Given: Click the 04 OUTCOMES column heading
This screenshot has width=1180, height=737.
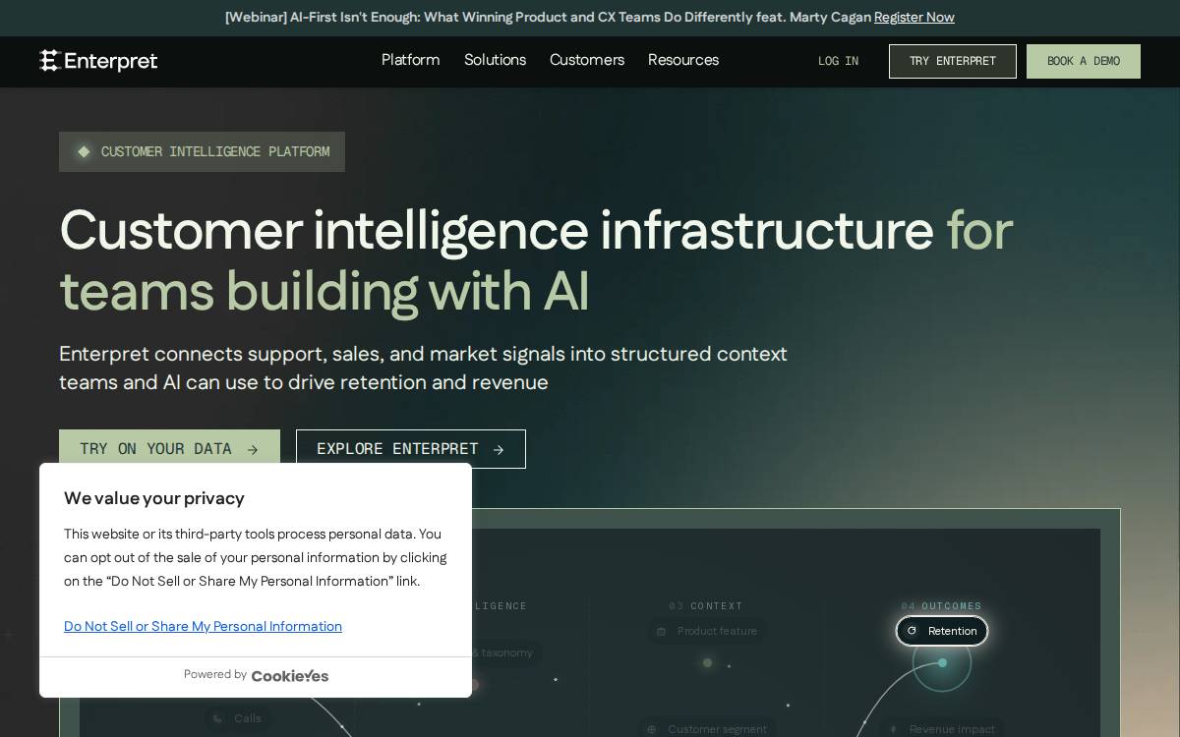Looking at the screenshot, I should 941,606.
